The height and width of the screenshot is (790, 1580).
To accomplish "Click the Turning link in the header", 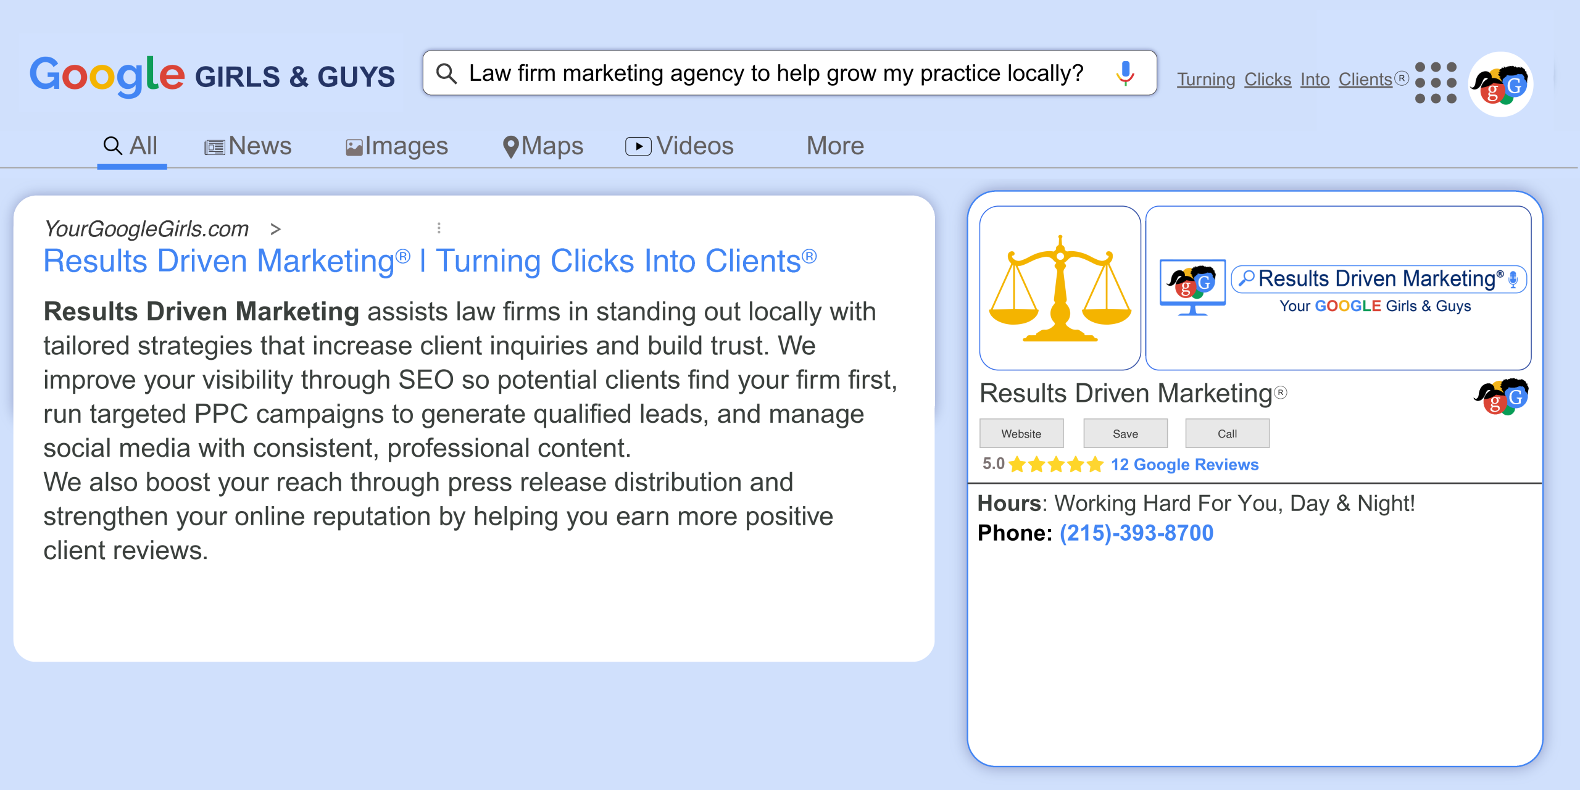I will click(1205, 80).
